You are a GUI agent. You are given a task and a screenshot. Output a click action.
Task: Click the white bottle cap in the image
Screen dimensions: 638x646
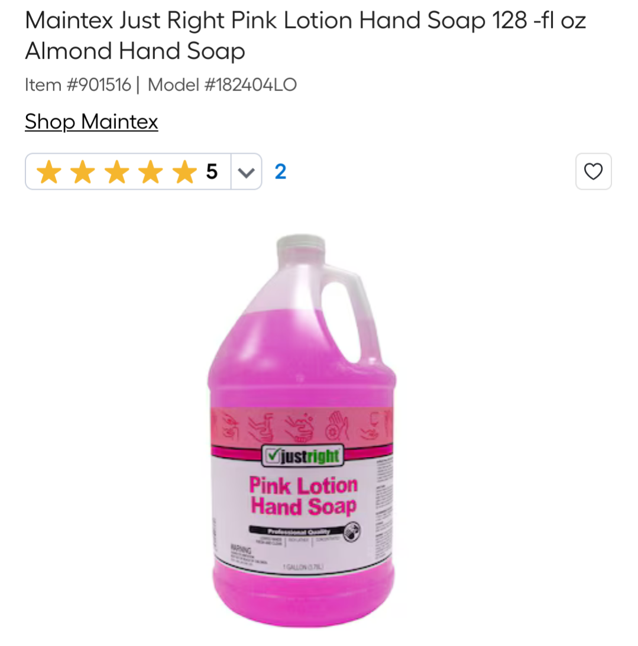click(301, 243)
